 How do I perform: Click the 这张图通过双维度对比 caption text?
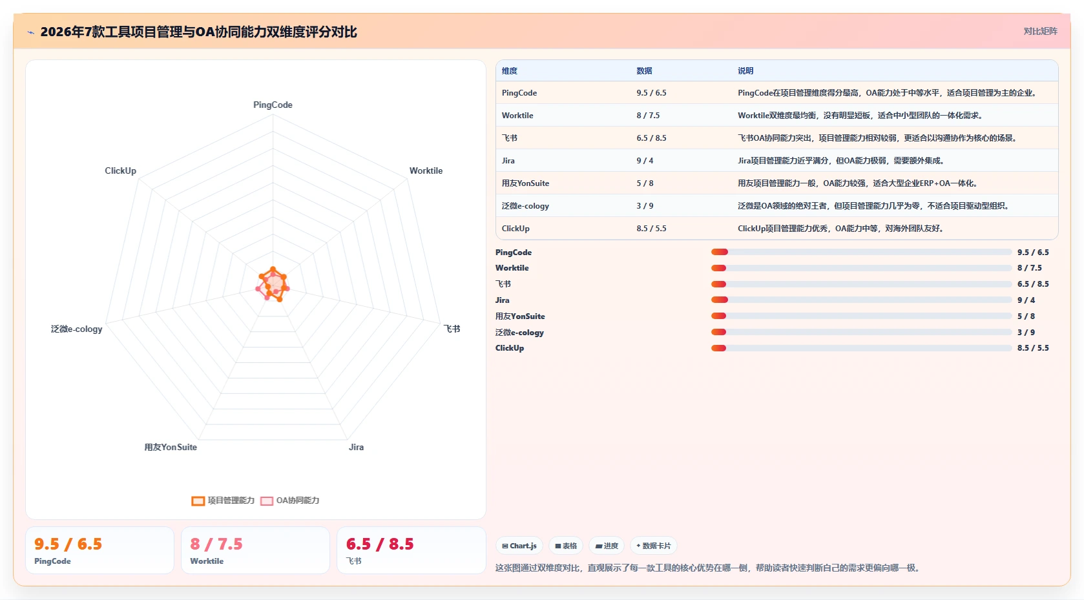(x=708, y=568)
